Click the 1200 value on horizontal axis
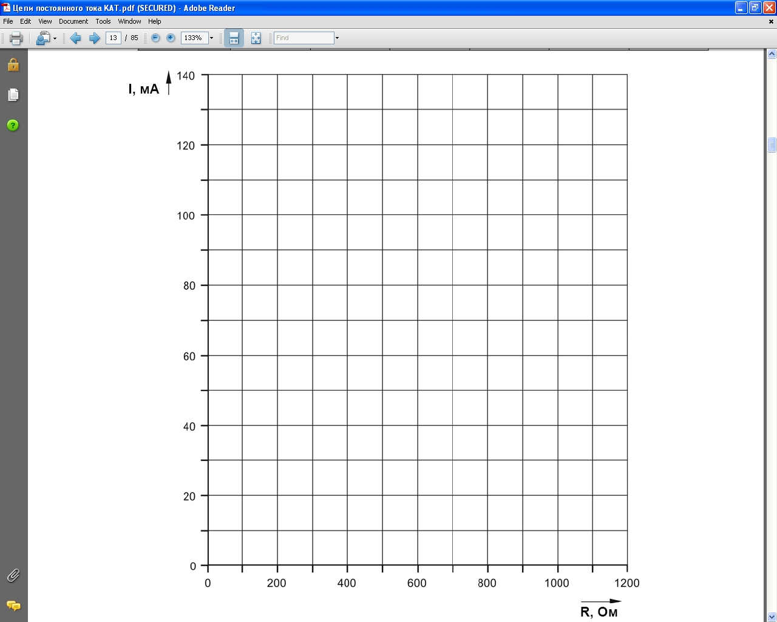This screenshot has height=622, width=777. pos(626,583)
